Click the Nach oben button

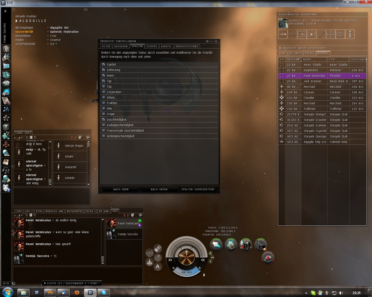click(121, 189)
